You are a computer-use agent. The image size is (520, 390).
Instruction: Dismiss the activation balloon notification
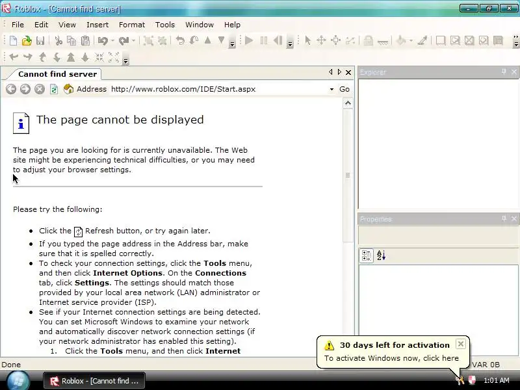point(461,344)
